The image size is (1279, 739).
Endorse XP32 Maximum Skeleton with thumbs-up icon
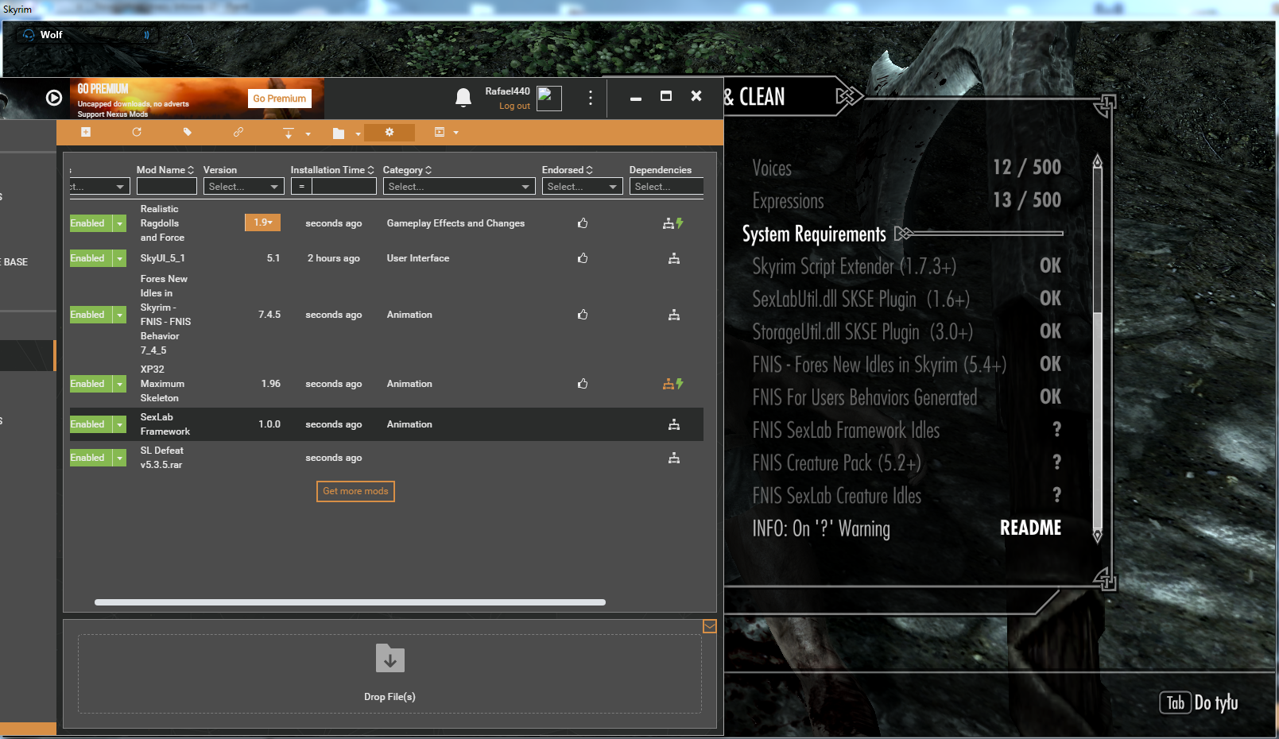(583, 384)
